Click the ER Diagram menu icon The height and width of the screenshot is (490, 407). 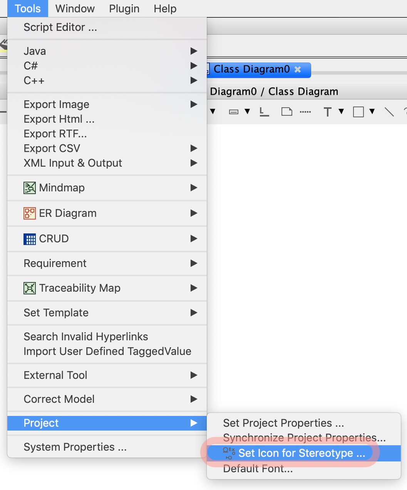click(30, 213)
